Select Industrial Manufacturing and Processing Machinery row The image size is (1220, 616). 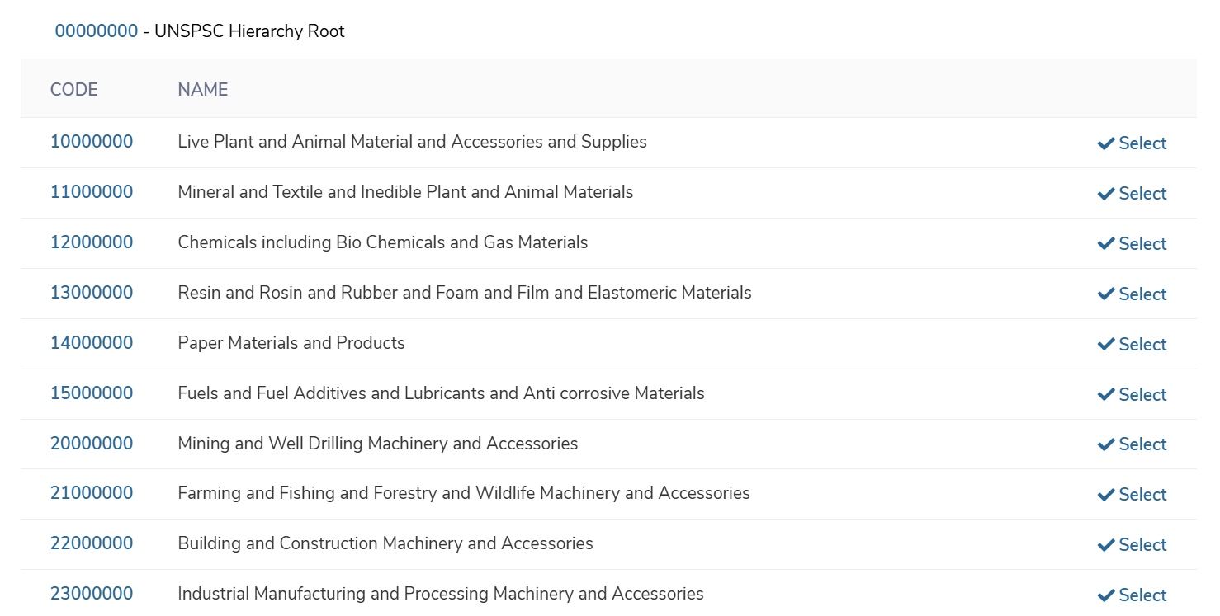pyautogui.click(x=1132, y=595)
